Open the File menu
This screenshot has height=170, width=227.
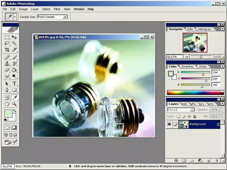pos(5,9)
